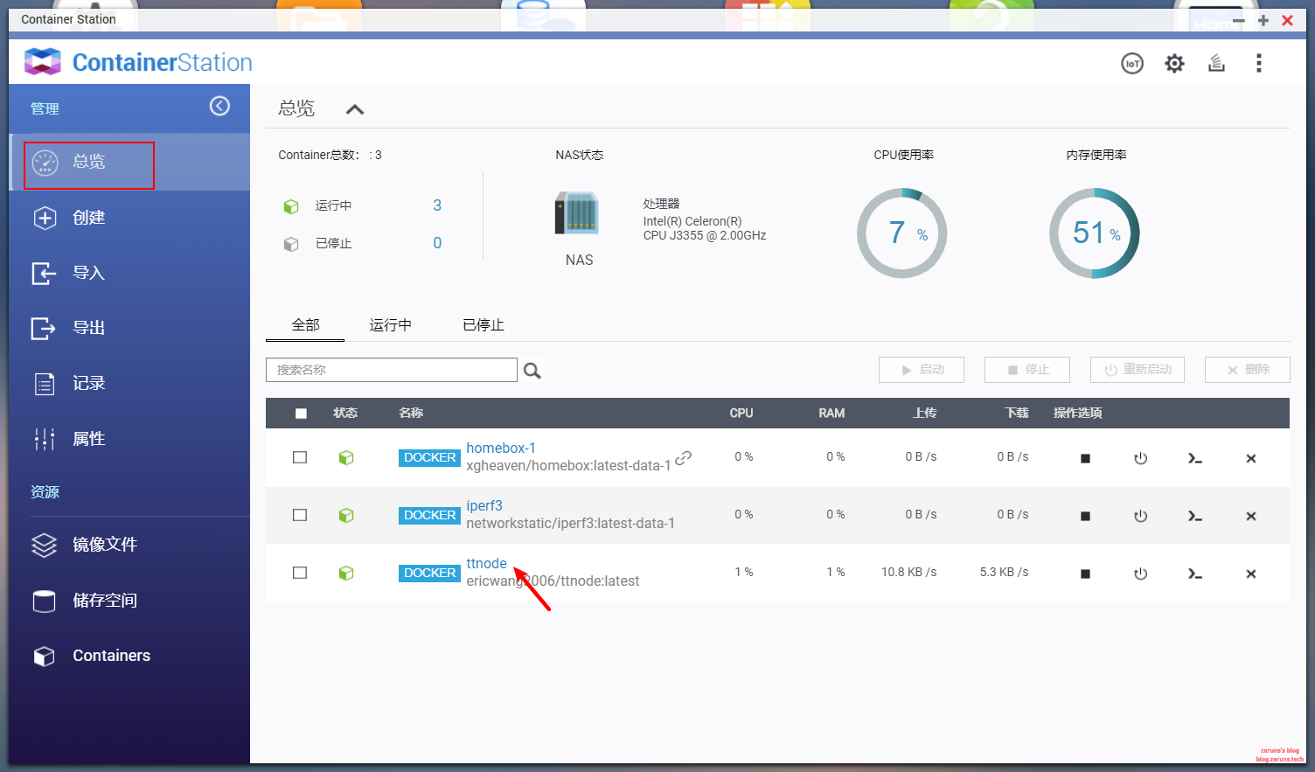The width and height of the screenshot is (1315, 772).
Task: Open homebox-1 link chain icon
Action: click(684, 457)
